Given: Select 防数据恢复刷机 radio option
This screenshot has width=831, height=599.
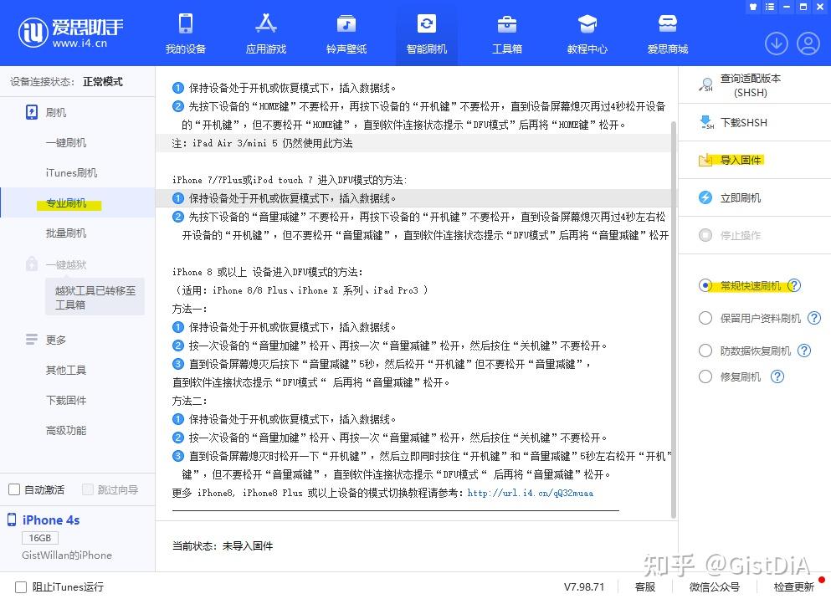Looking at the screenshot, I should click(705, 351).
